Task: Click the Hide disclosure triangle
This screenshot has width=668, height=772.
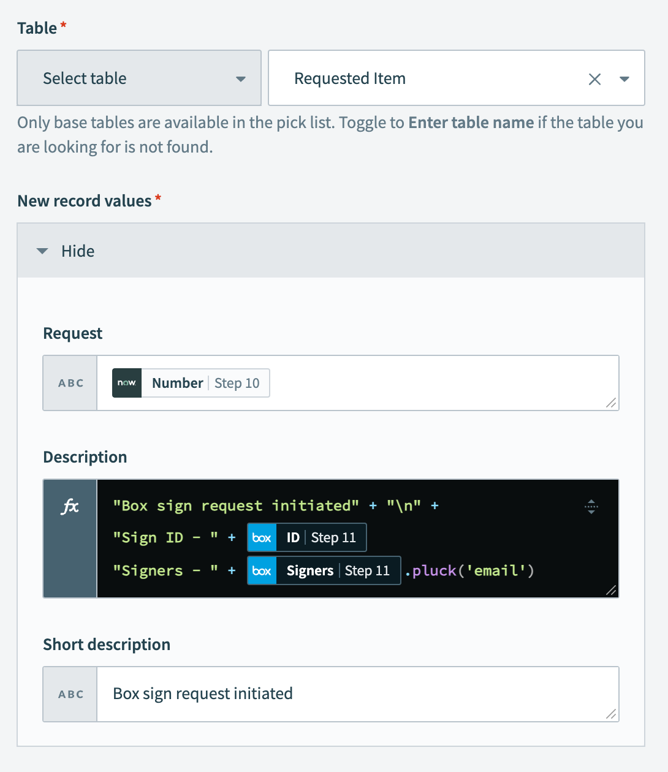Action: [42, 251]
